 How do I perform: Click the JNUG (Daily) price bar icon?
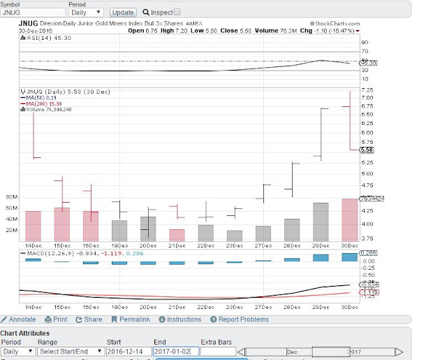point(23,92)
